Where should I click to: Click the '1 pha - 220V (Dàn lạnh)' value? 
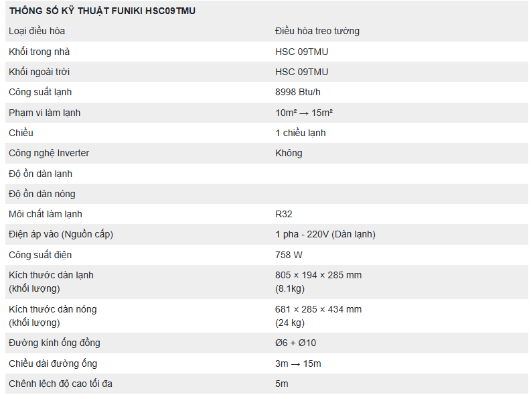pos(325,234)
